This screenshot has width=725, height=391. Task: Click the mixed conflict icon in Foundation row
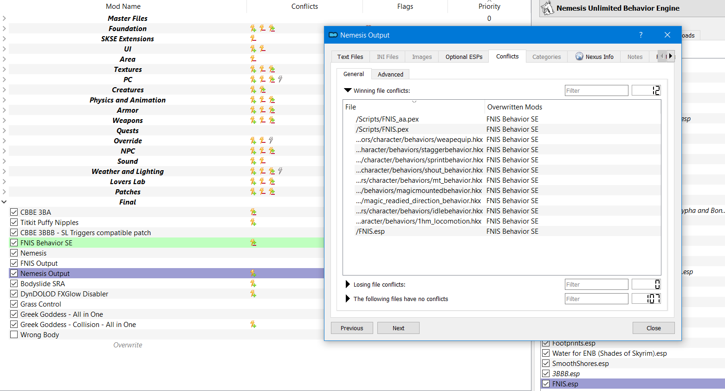272,28
